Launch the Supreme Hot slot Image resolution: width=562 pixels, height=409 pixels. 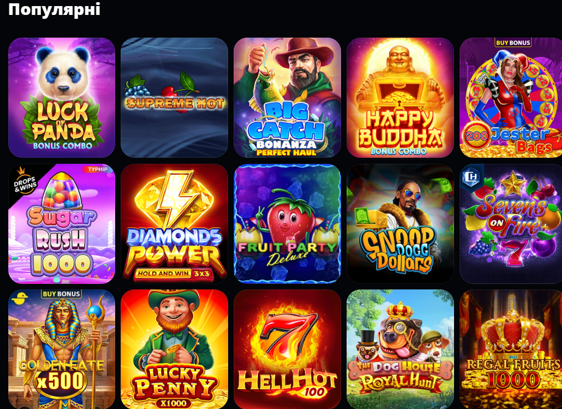(x=174, y=97)
